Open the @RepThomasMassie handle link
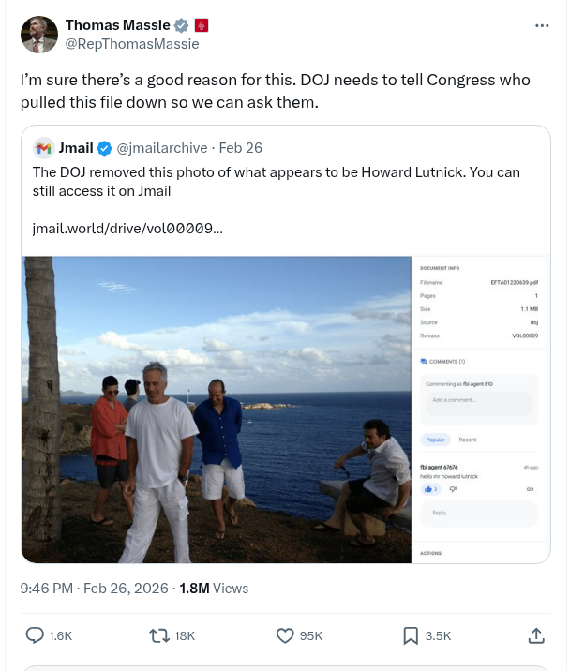This screenshot has width=570, height=671. coord(131,43)
